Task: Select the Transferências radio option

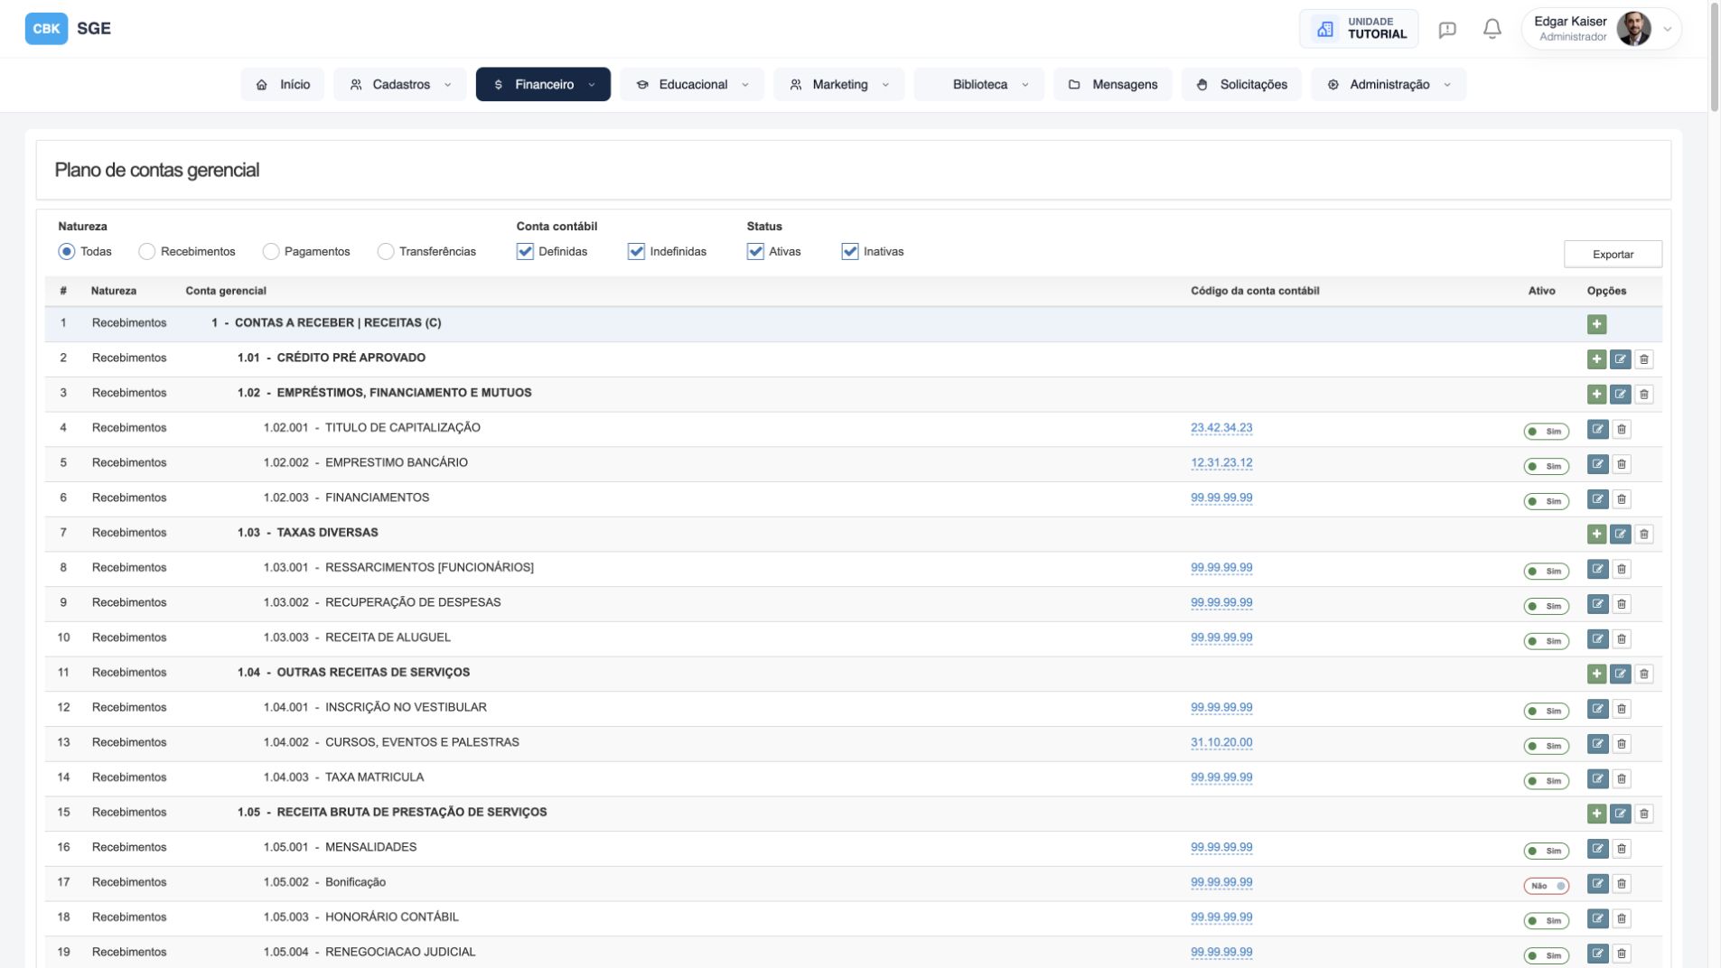Action: click(386, 252)
